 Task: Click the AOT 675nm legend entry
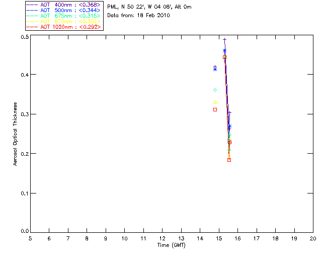(x=63, y=16)
